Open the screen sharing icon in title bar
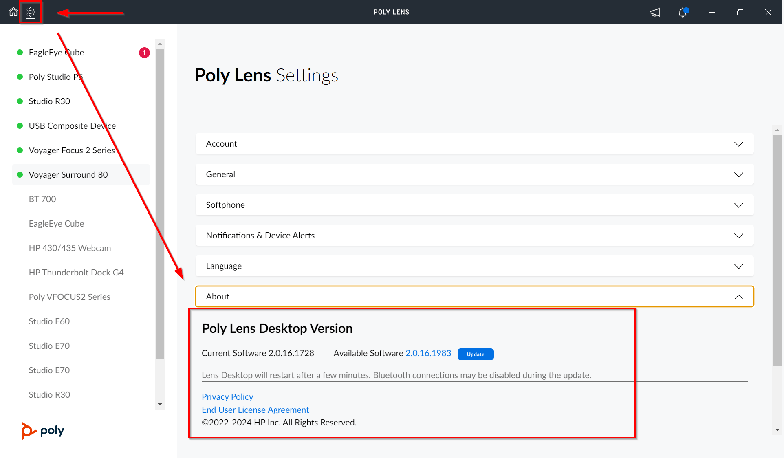The image size is (784, 458). pos(654,12)
